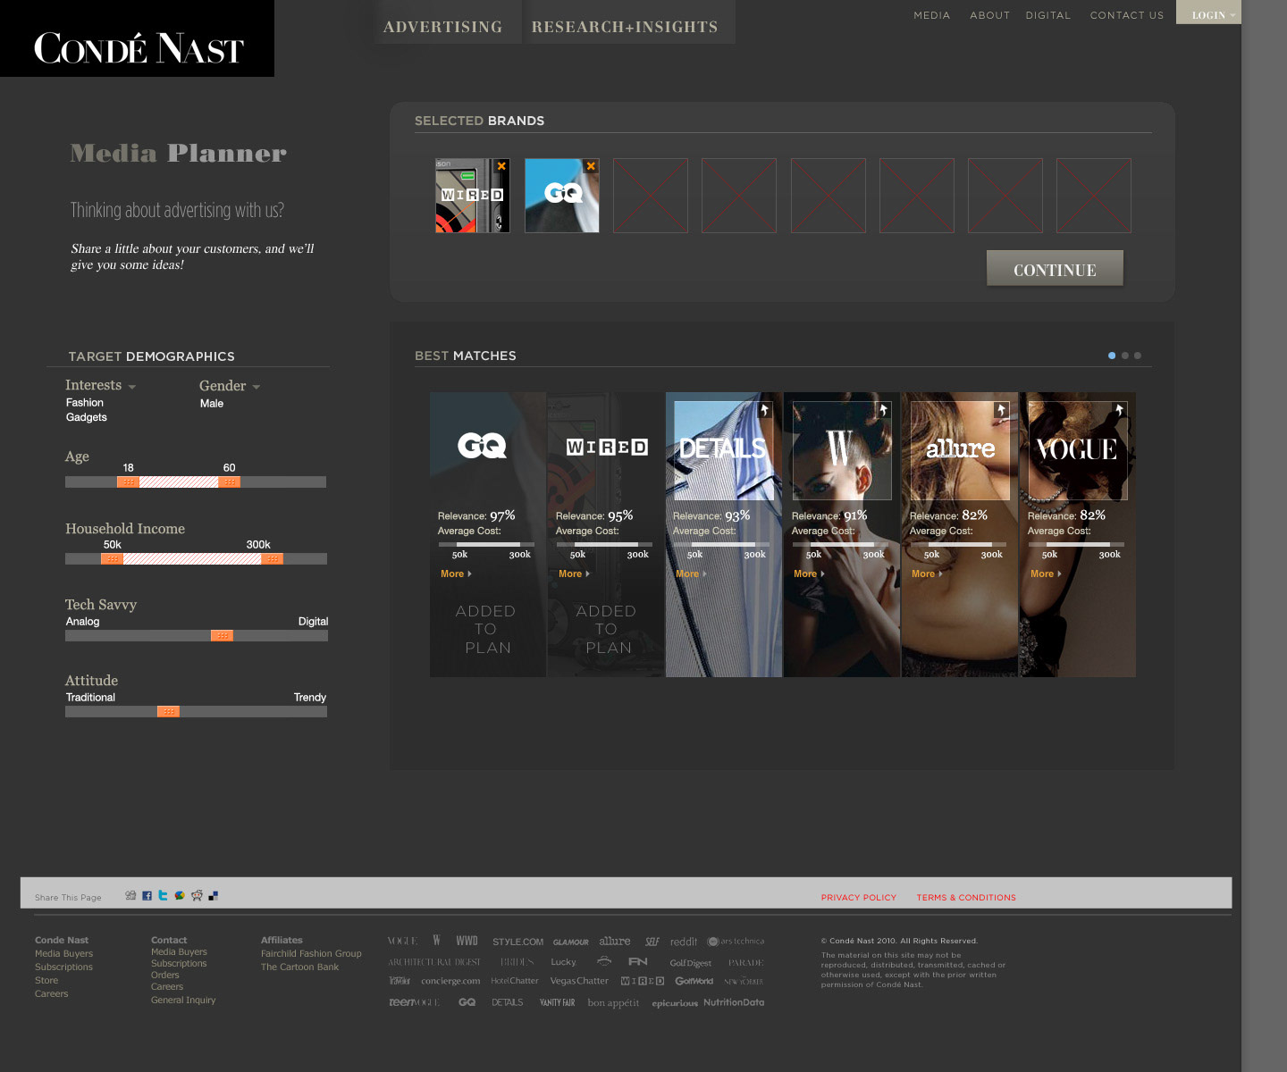Open the PRIVACY POLICY link
Image resolution: width=1287 pixels, height=1072 pixels.
click(x=859, y=897)
